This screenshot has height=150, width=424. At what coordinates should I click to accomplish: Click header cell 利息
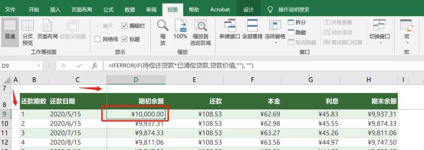(311, 101)
